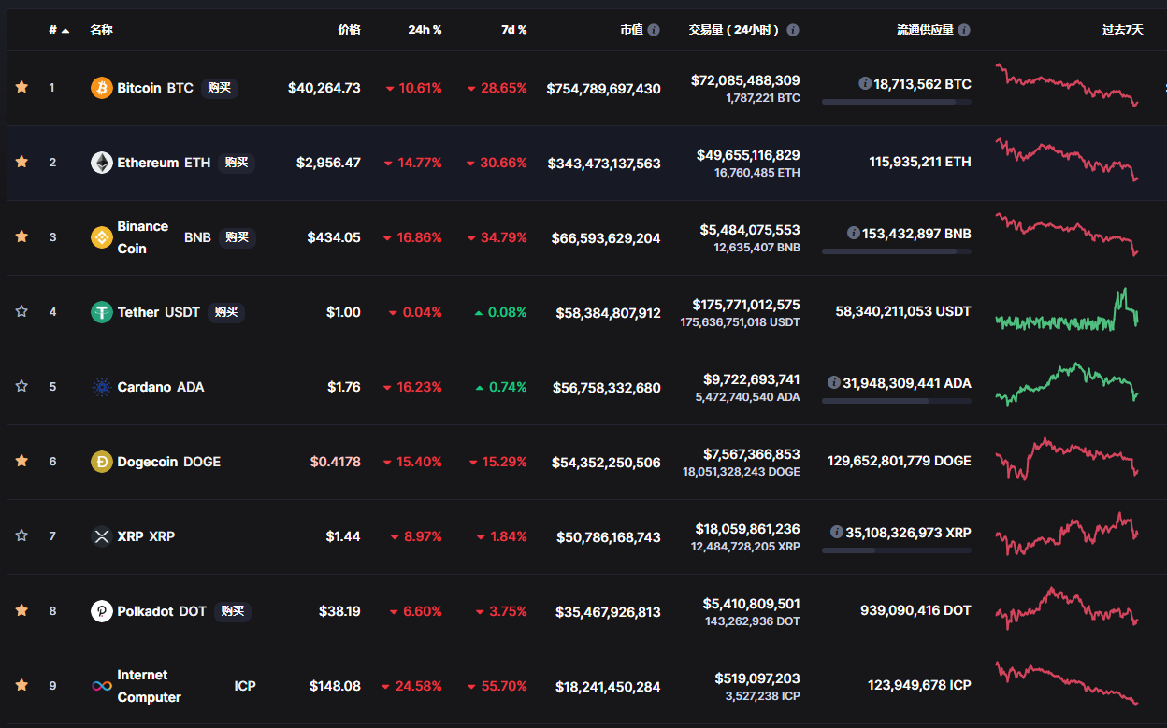The image size is (1167, 728).
Task: Sort by 交易量 (24小时) column
Action: coord(735,30)
